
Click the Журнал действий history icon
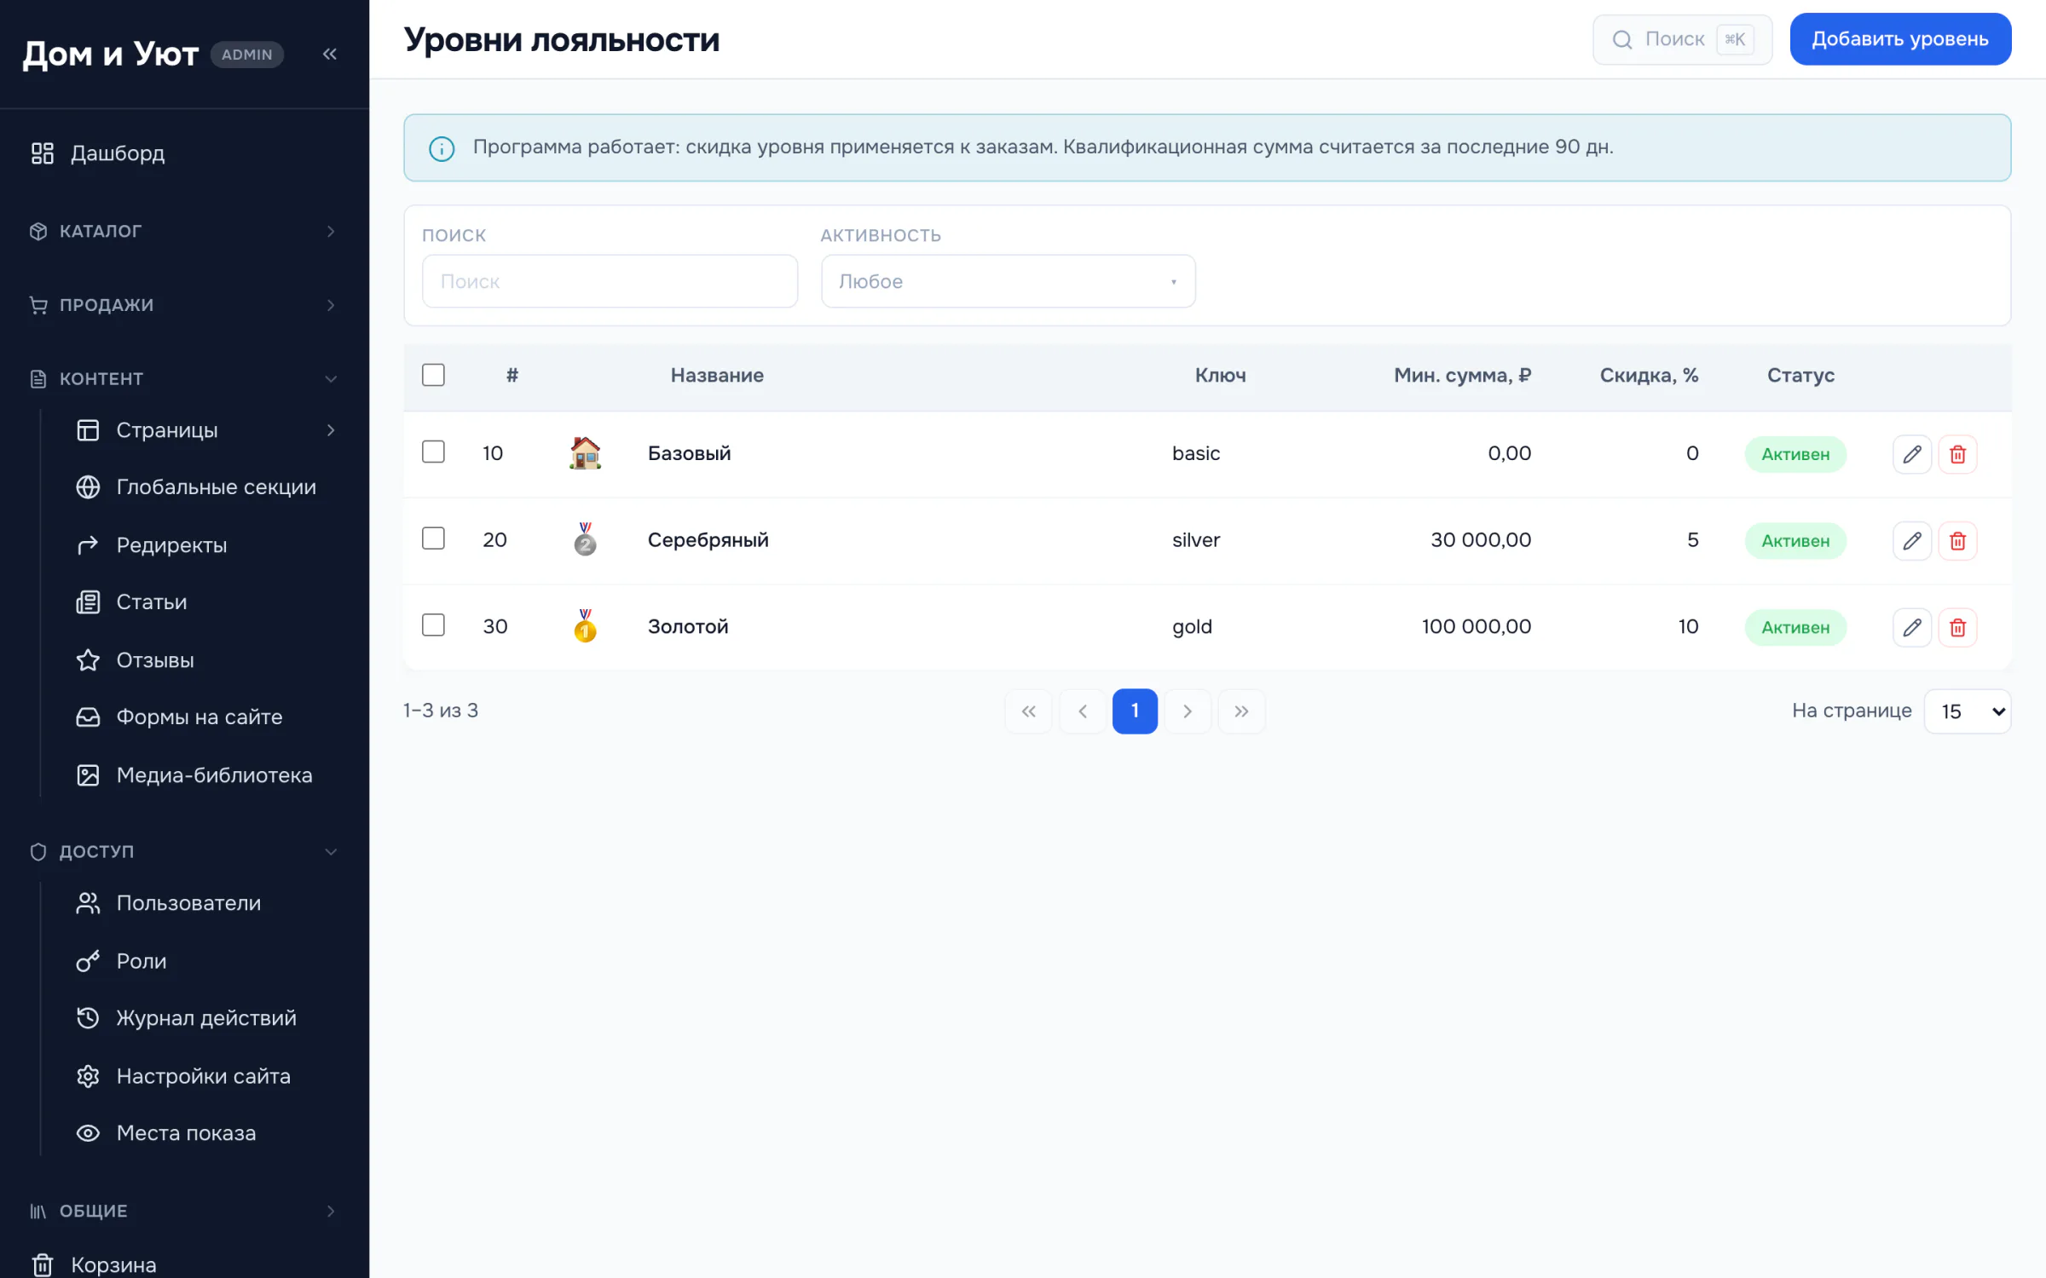tap(88, 1018)
